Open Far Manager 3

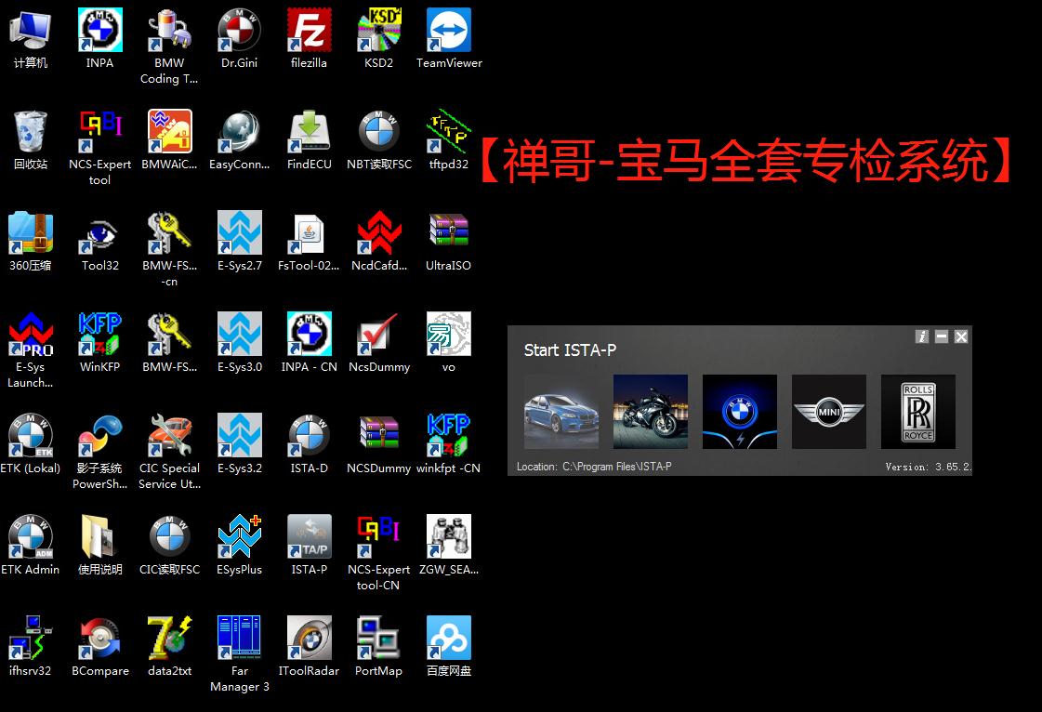pos(239,637)
